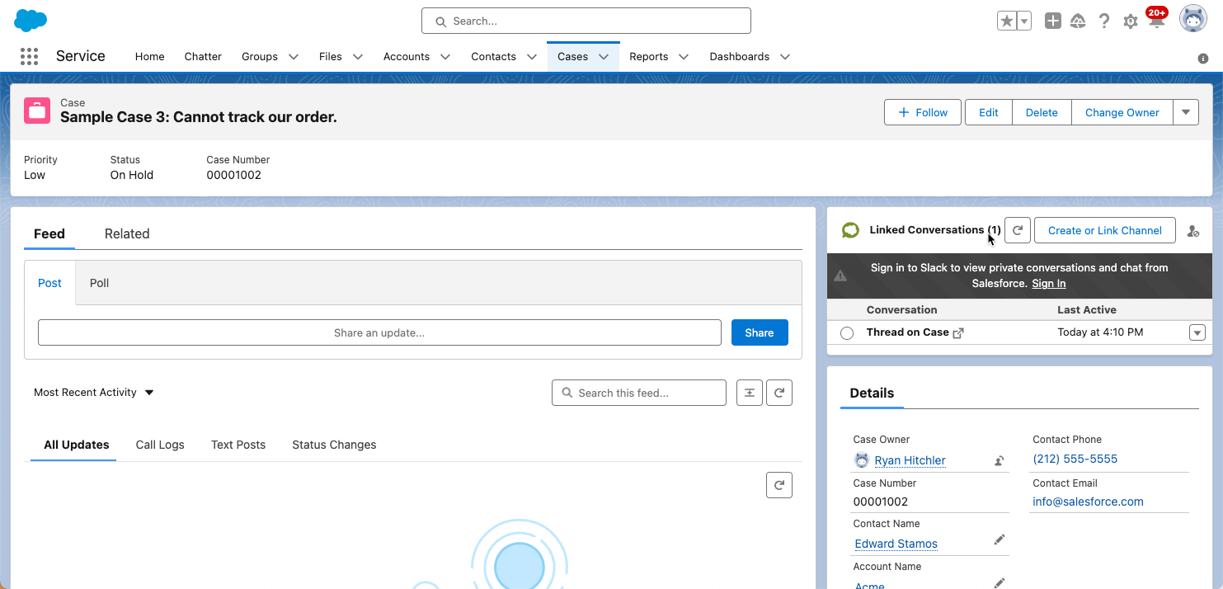Click the Slack user settings icon
The image size is (1223, 589).
(x=1192, y=231)
